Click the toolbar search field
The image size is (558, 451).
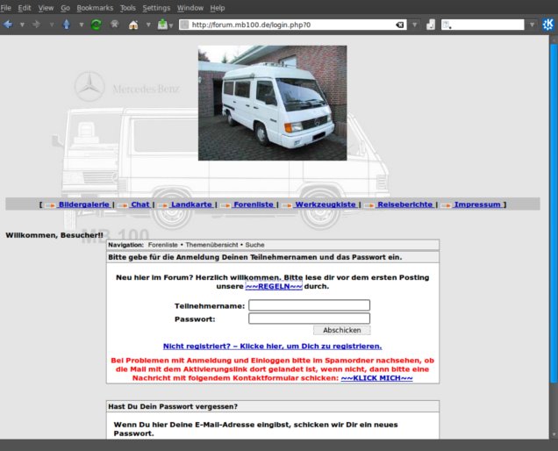pyautogui.click(x=483, y=25)
